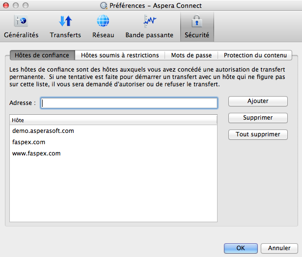Click the Tout supprimer button
Viewport: 302px width, 257px height.
click(x=258, y=134)
